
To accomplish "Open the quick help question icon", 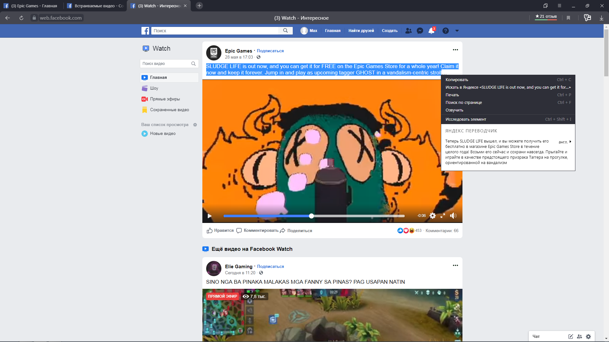I will (x=446, y=31).
